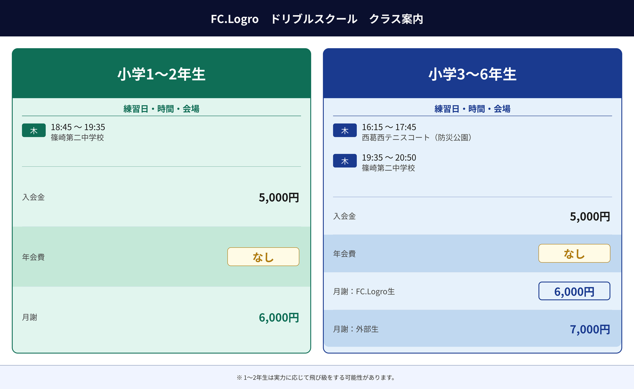Click the green 6,000円 月謝 price
The height and width of the screenshot is (389, 634).
click(279, 318)
